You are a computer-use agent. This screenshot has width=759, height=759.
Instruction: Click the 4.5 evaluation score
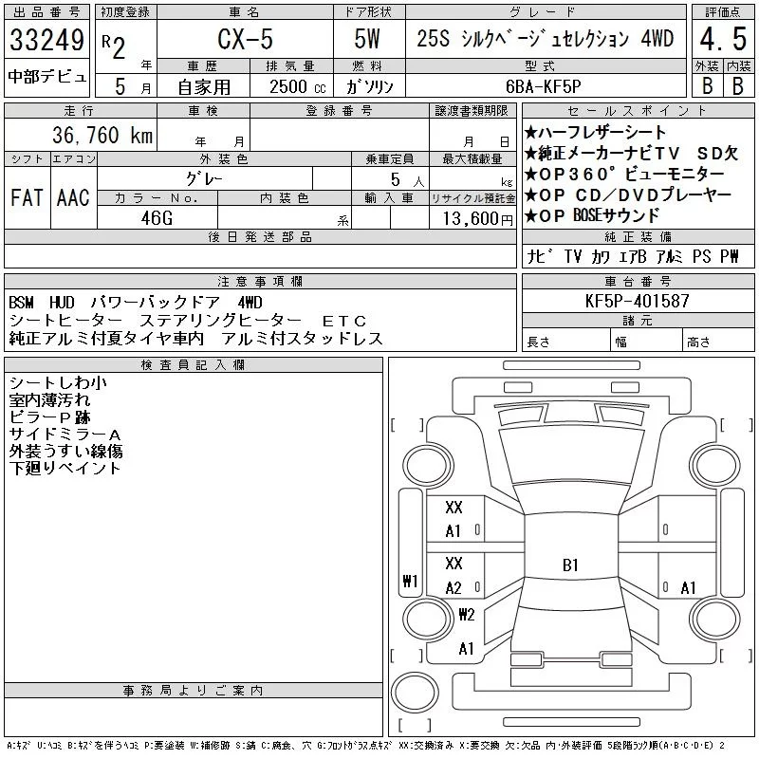pyautogui.click(x=720, y=44)
